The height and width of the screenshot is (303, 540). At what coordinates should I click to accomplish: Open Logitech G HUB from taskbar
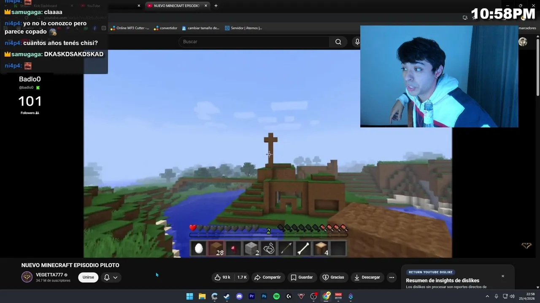[x=289, y=296]
